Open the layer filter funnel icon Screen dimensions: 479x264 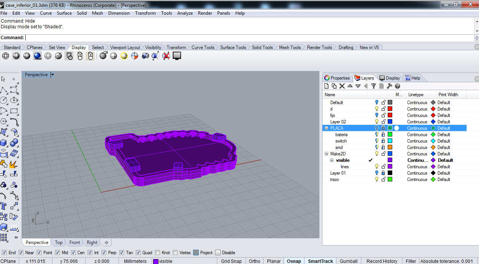(x=373, y=86)
